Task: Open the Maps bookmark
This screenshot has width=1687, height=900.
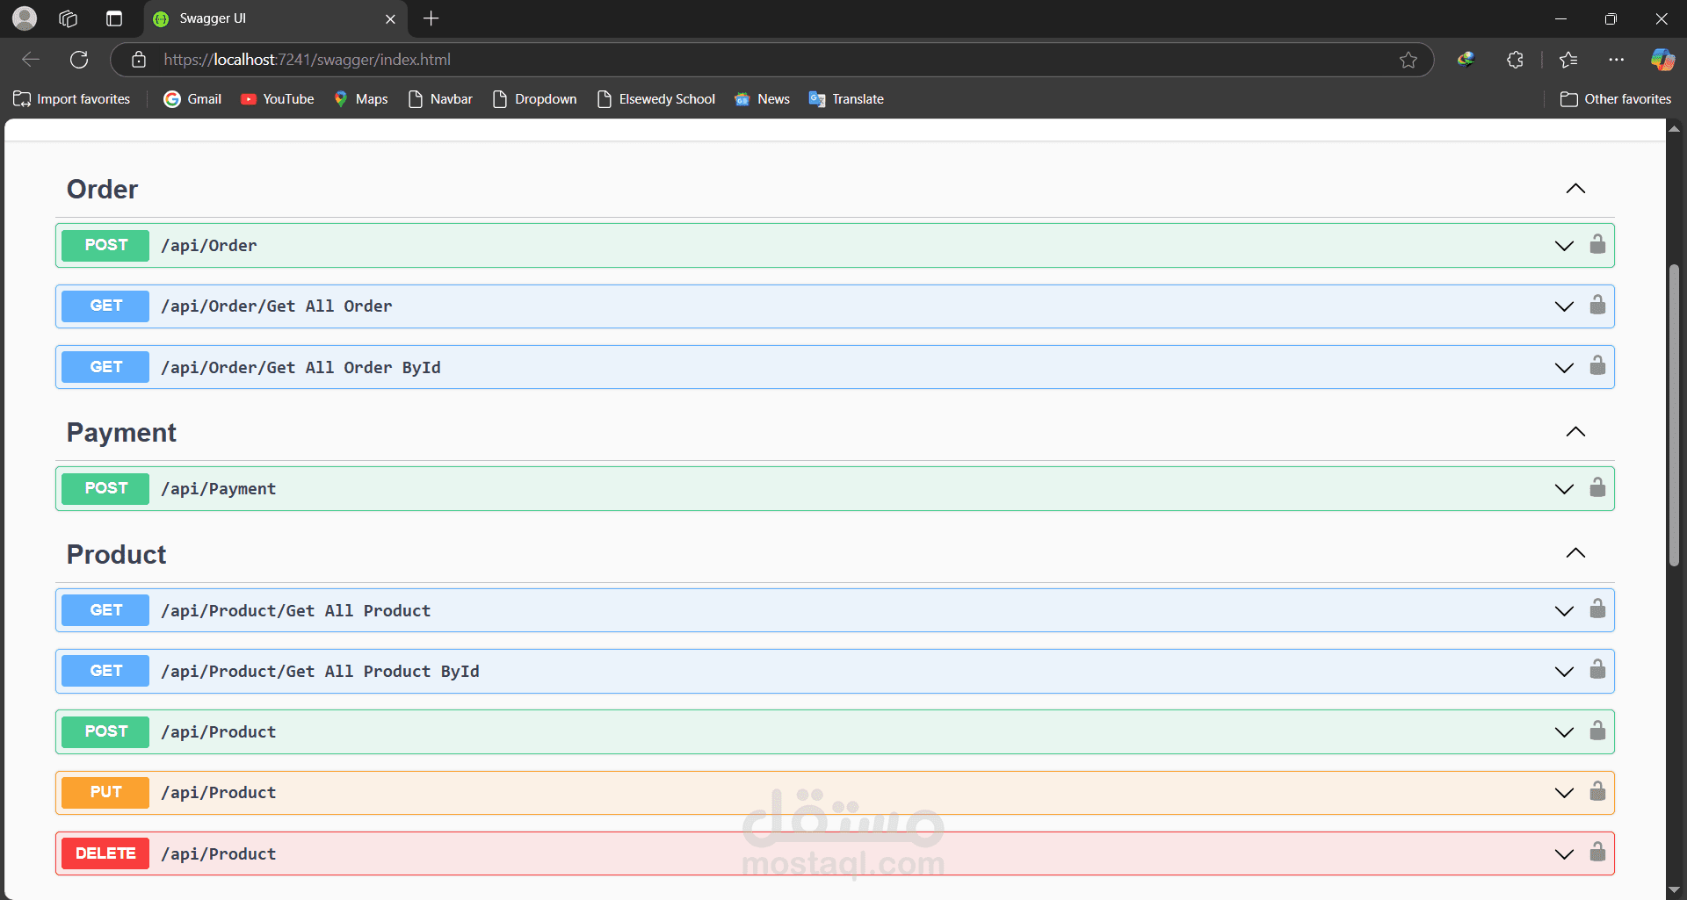Action: click(x=361, y=99)
